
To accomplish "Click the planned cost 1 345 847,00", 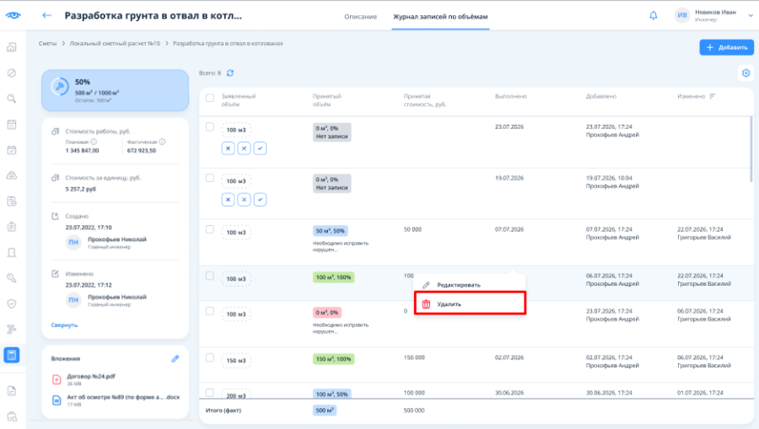I will click(x=83, y=151).
